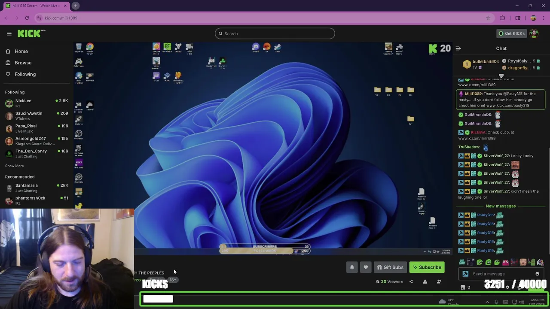Viewport: 550px width, 309px height.
Task: Open the hamburger menu beside the Kick logo
Action: [9, 33]
